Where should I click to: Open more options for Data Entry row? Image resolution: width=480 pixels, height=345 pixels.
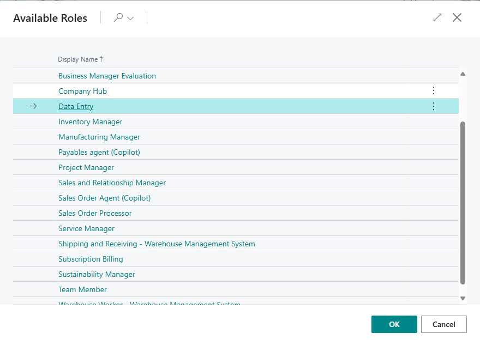pyautogui.click(x=434, y=106)
